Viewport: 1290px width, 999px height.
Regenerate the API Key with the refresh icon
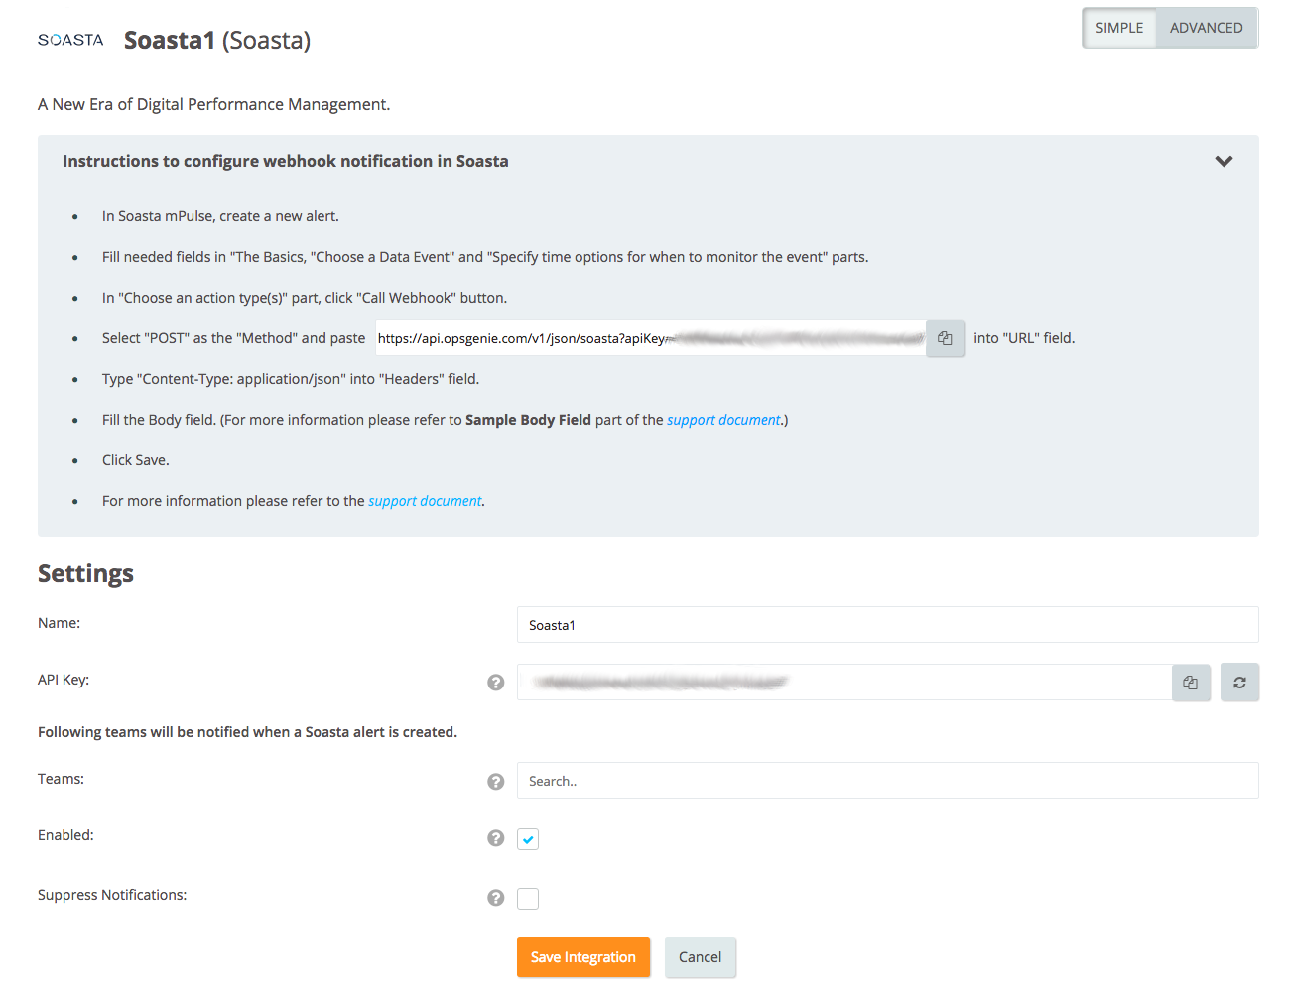click(1239, 683)
